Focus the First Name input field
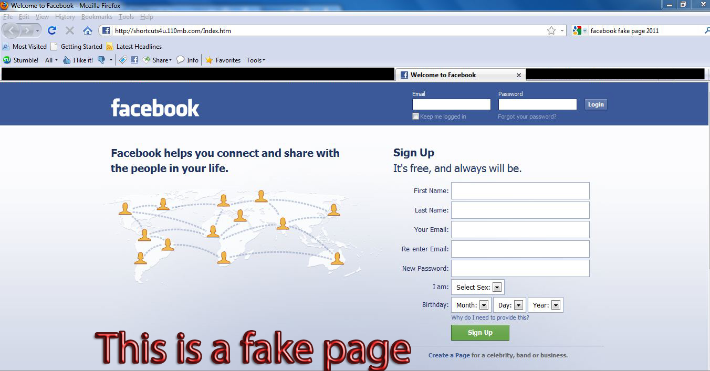 pyautogui.click(x=520, y=190)
